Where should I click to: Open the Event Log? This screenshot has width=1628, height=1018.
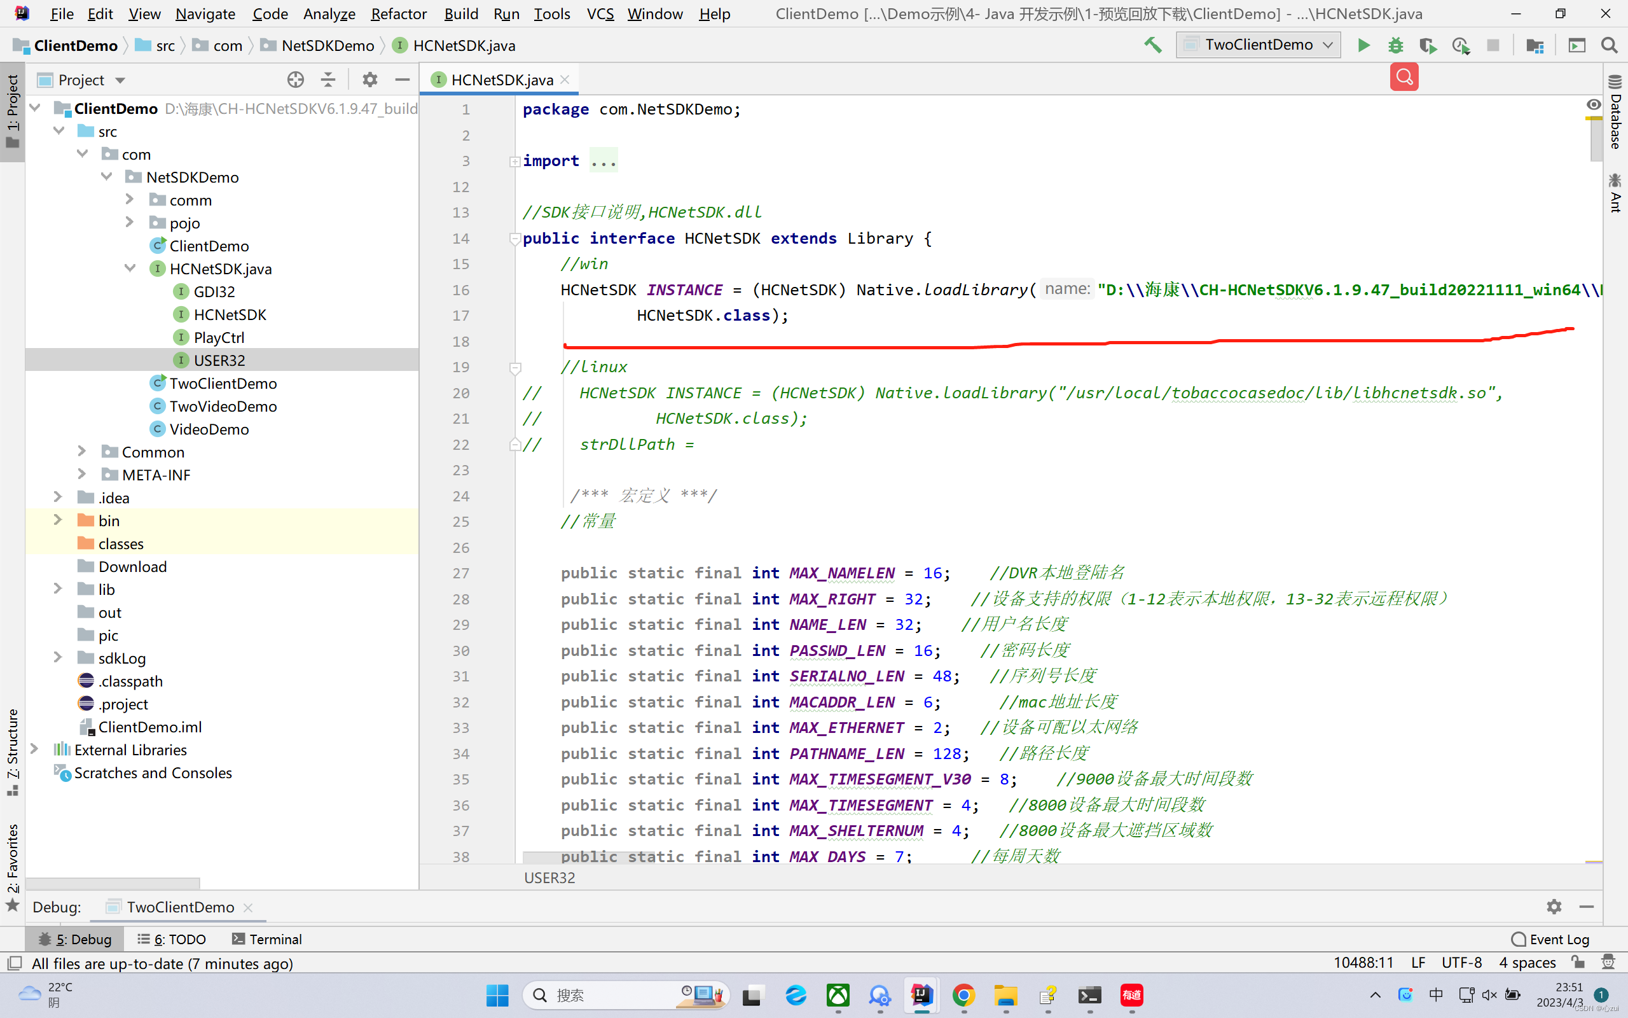click(x=1550, y=938)
